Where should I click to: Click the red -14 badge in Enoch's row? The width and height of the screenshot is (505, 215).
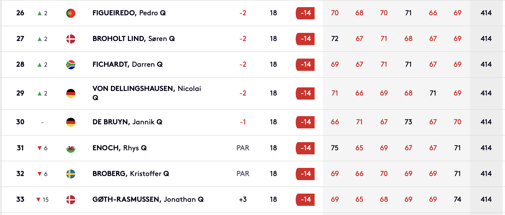(305, 148)
